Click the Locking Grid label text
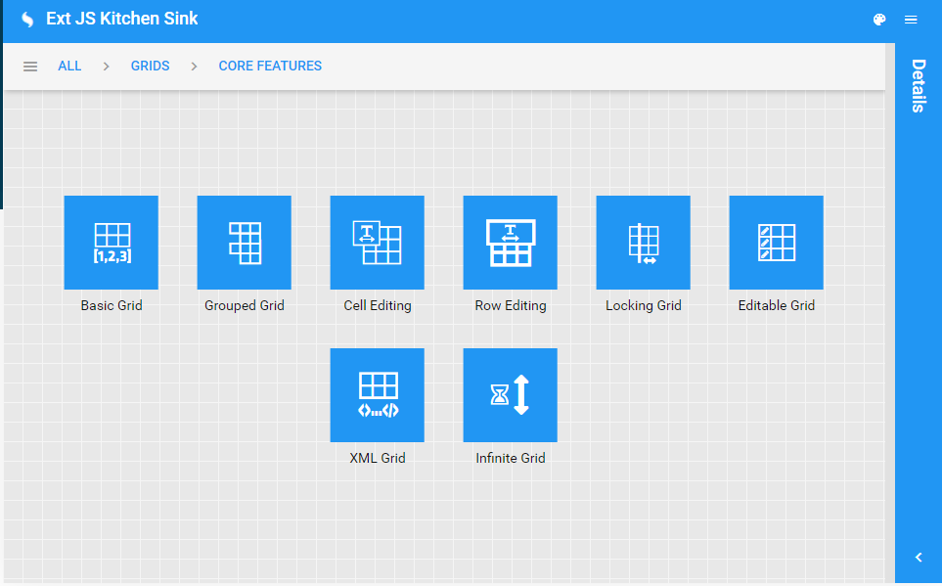This screenshot has width=942, height=586. [644, 305]
